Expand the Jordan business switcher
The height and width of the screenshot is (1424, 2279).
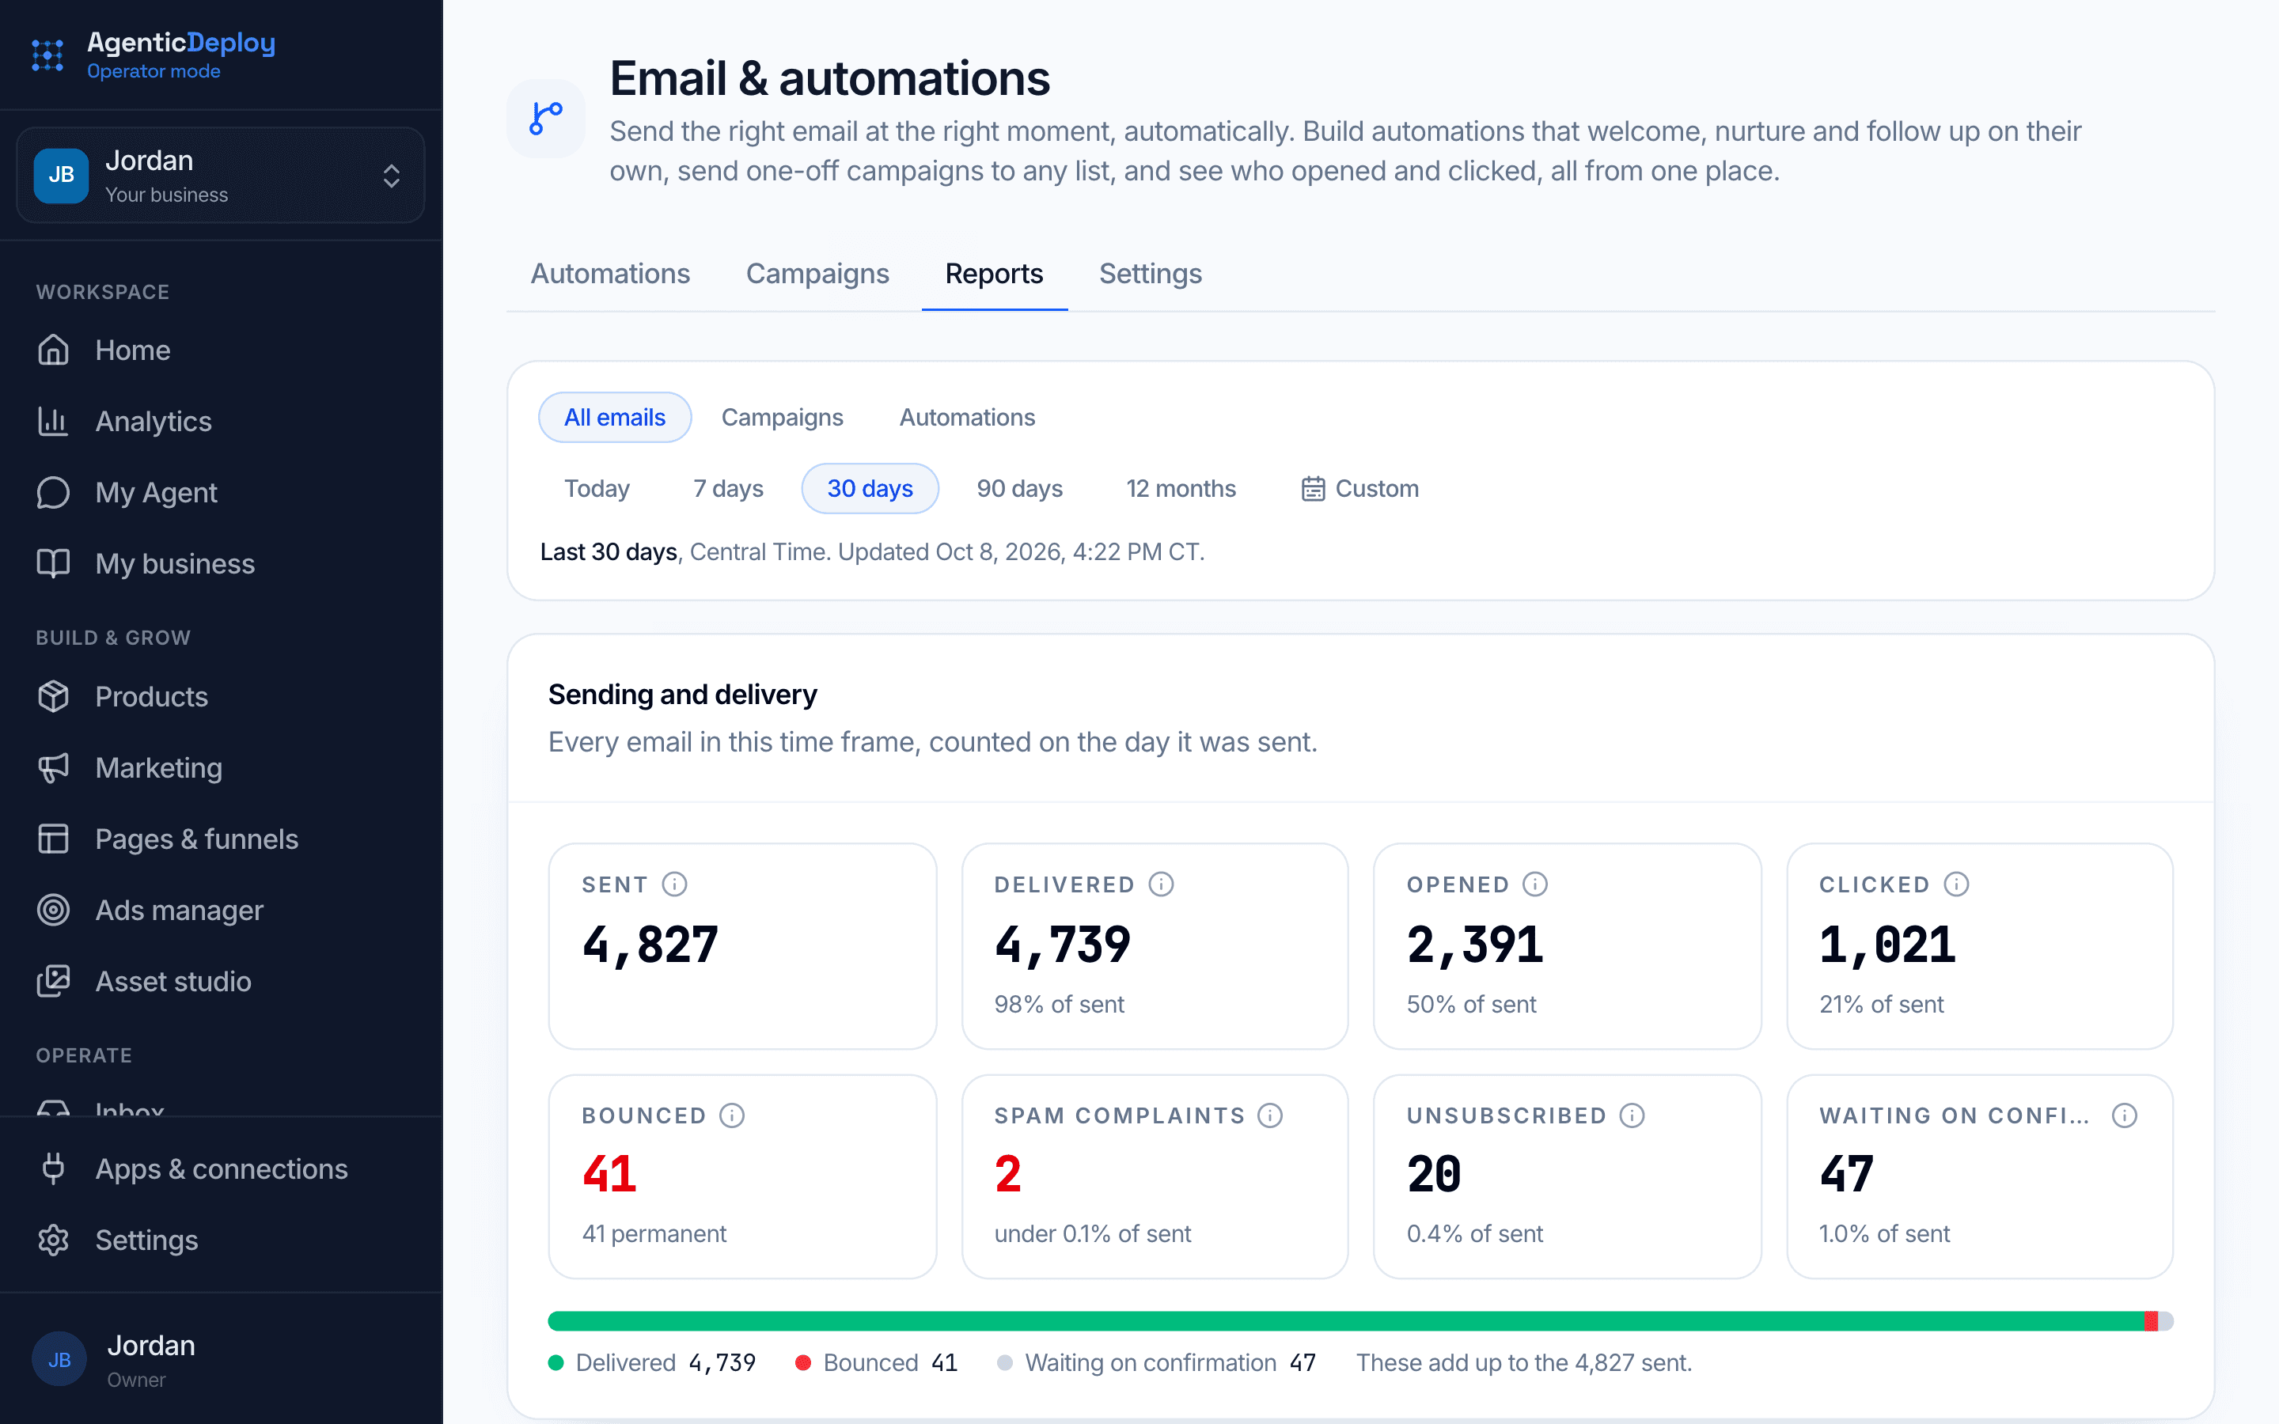[x=222, y=175]
